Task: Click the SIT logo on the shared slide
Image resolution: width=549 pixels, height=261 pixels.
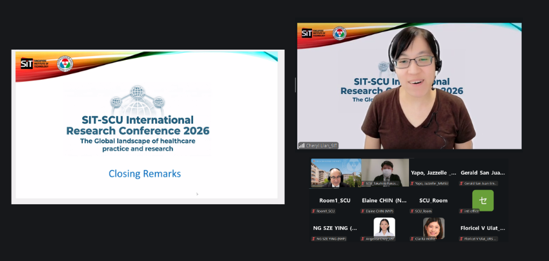Action: (x=26, y=63)
